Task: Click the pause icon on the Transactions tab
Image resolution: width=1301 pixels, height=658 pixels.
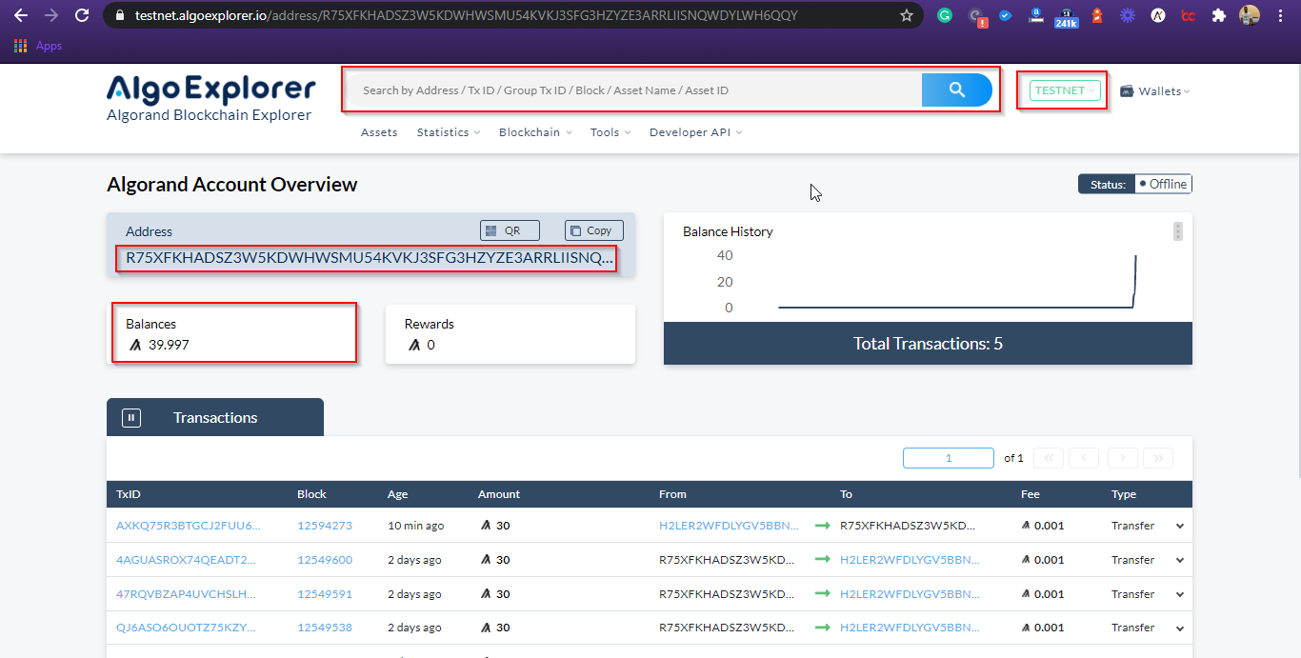Action: pos(130,416)
